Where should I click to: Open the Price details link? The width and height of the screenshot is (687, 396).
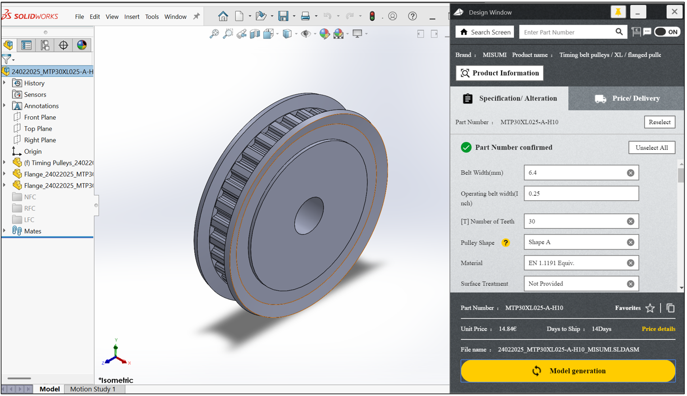tap(658, 329)
